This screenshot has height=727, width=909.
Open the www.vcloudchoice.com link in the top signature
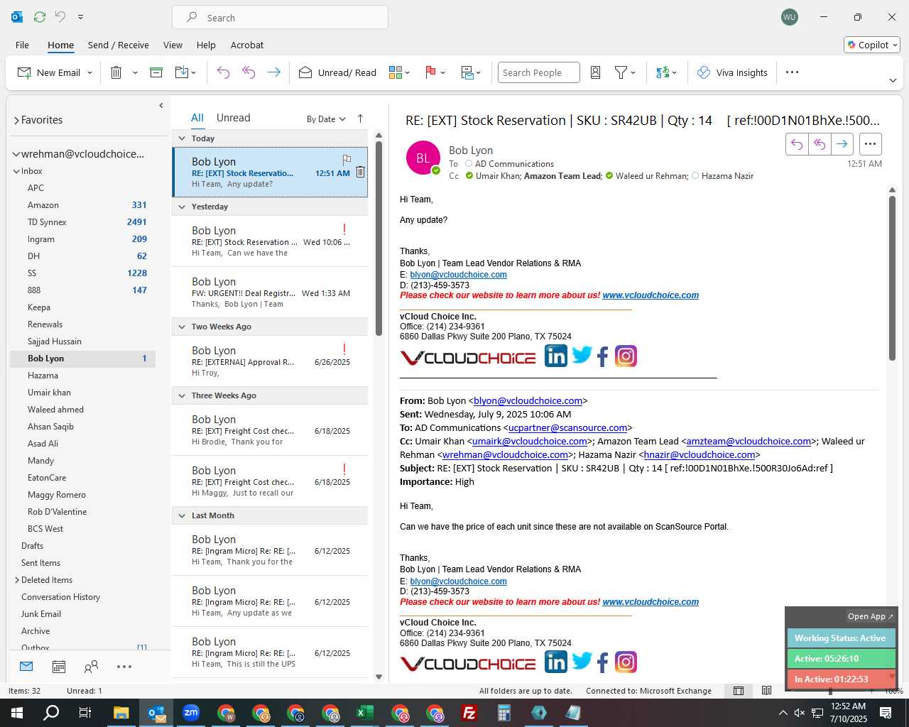(x=651, y=295)
